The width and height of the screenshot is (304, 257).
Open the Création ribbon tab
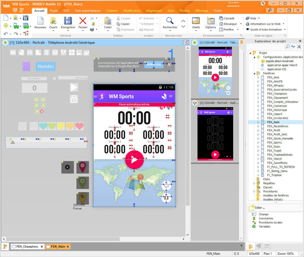pyautogui.click(x=112, y=11)
